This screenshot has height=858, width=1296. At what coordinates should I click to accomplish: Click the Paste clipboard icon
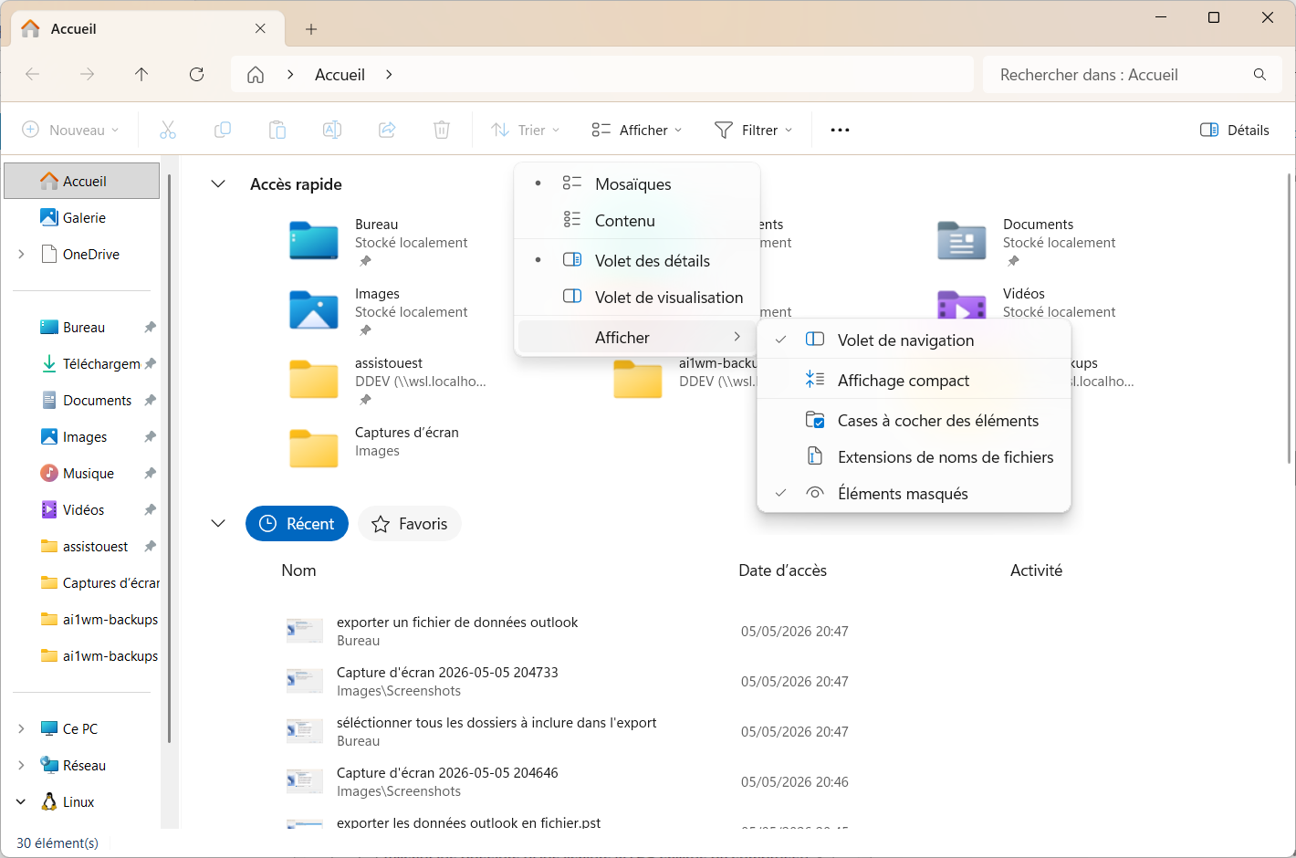click(x=277, y=130)
